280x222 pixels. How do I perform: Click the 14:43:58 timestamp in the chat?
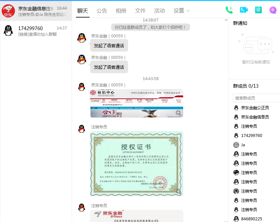[x=151, y=78]
